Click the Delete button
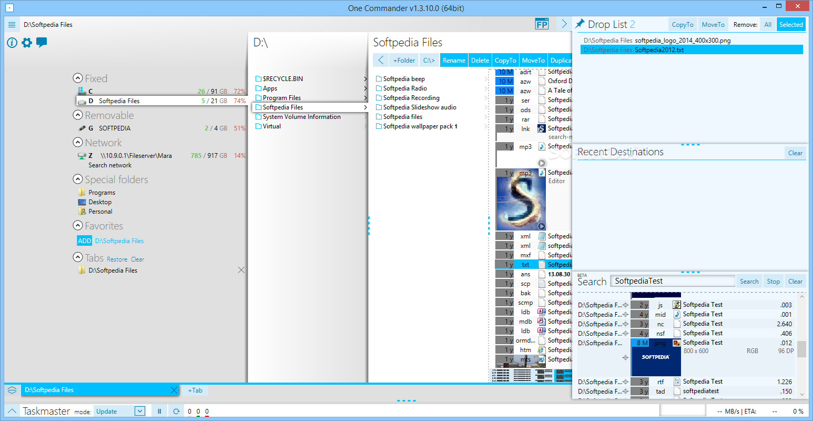Screen dimensions: 813x421 coord(480,60)
